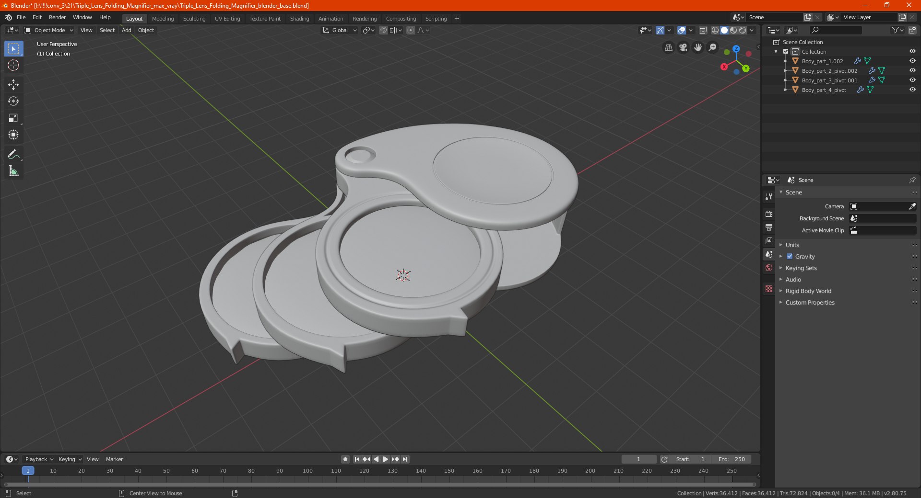The image size is (921, 498).
Task: Switch to the Sculpting workspace tab
Action: [194, 19]
